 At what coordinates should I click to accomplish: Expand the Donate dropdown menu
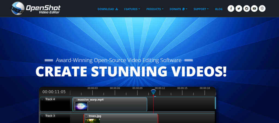(x=178, y=9)
